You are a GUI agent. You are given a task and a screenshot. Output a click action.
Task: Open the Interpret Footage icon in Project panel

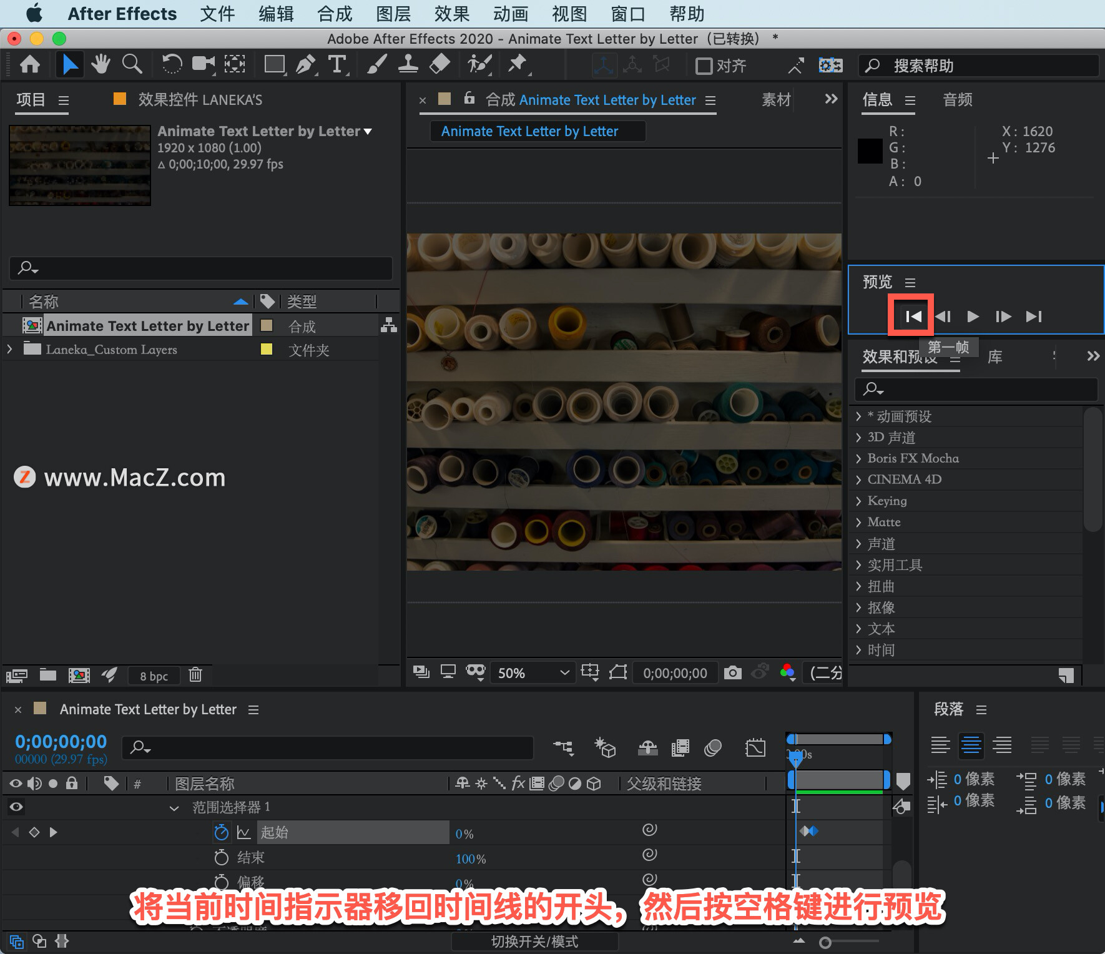tap(17, 675)
